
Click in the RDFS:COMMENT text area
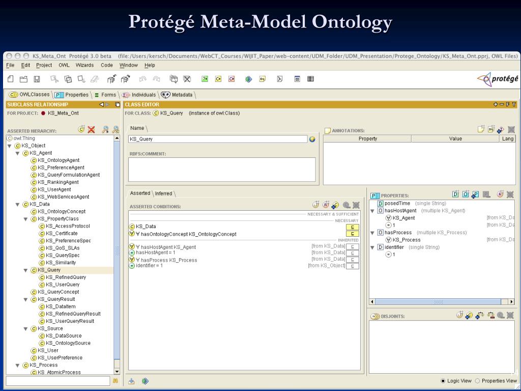[x=222, y=170]
